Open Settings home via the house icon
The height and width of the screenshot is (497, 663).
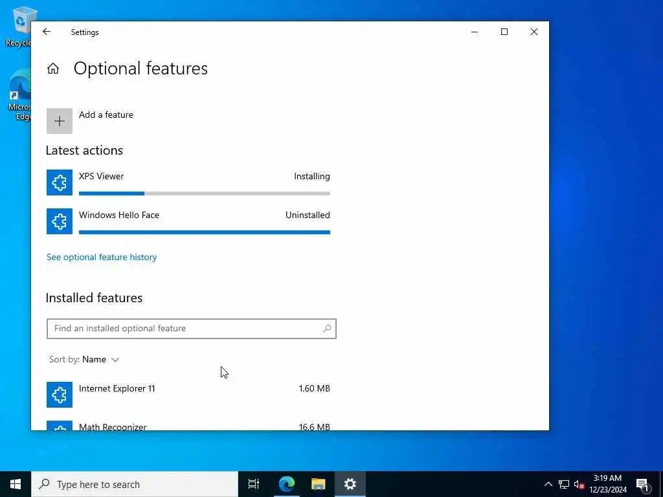53,69
